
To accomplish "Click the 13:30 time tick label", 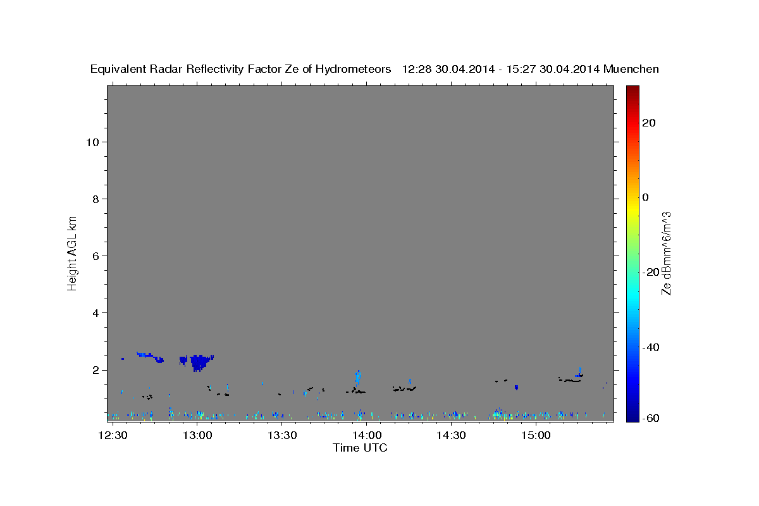I will coord(282,436).
